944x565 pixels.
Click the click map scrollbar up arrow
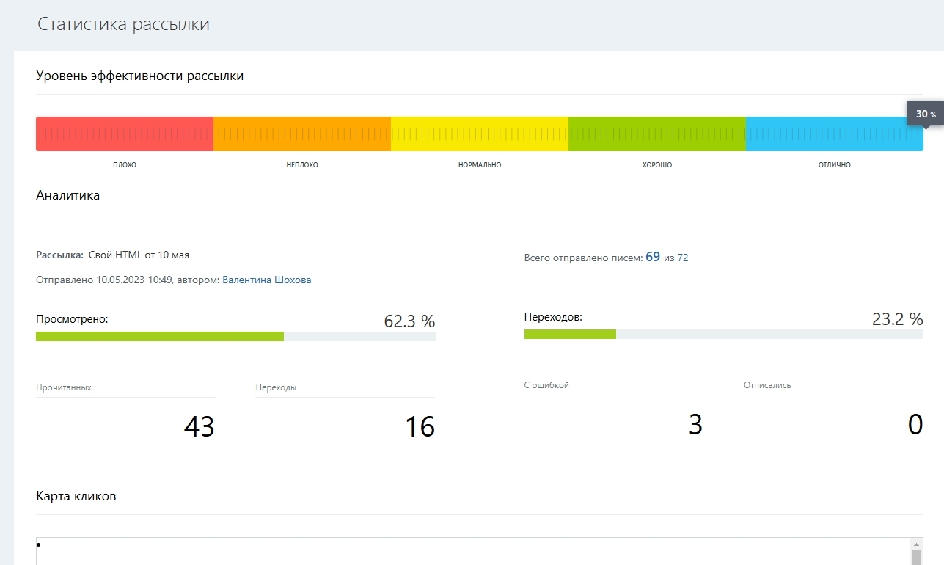tap(917, 544)
